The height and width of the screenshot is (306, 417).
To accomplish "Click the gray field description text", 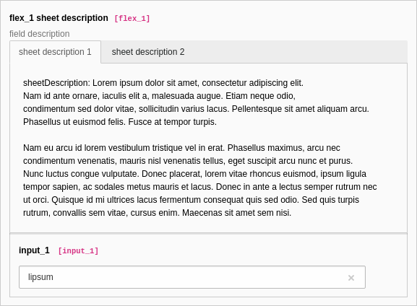I will [x=40, y=34].
